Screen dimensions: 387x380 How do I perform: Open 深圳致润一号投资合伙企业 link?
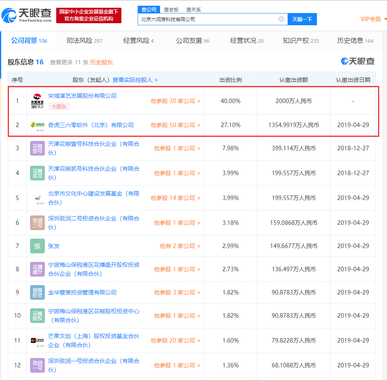[x=94, y=365]
